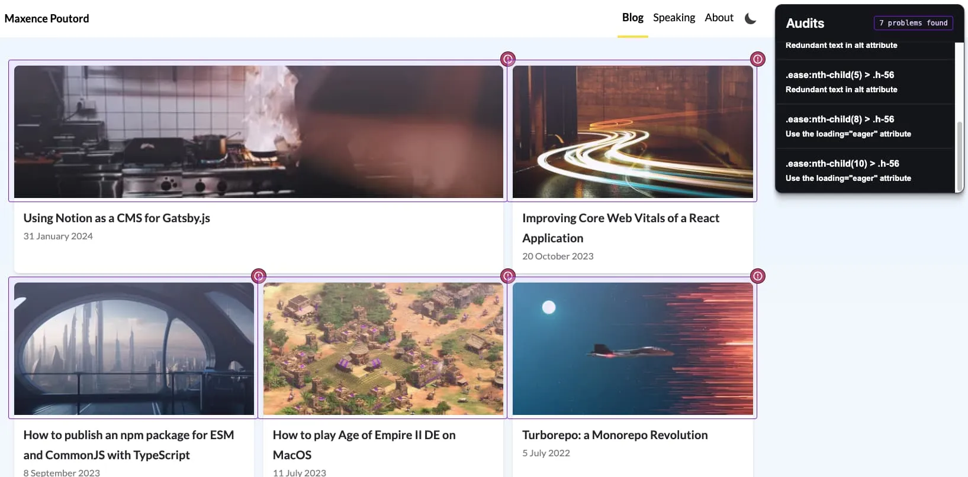Click the audit warning icon on the Core Web Vitals image
This screenshot has width=968, height=477.
(x=758, y=59)
